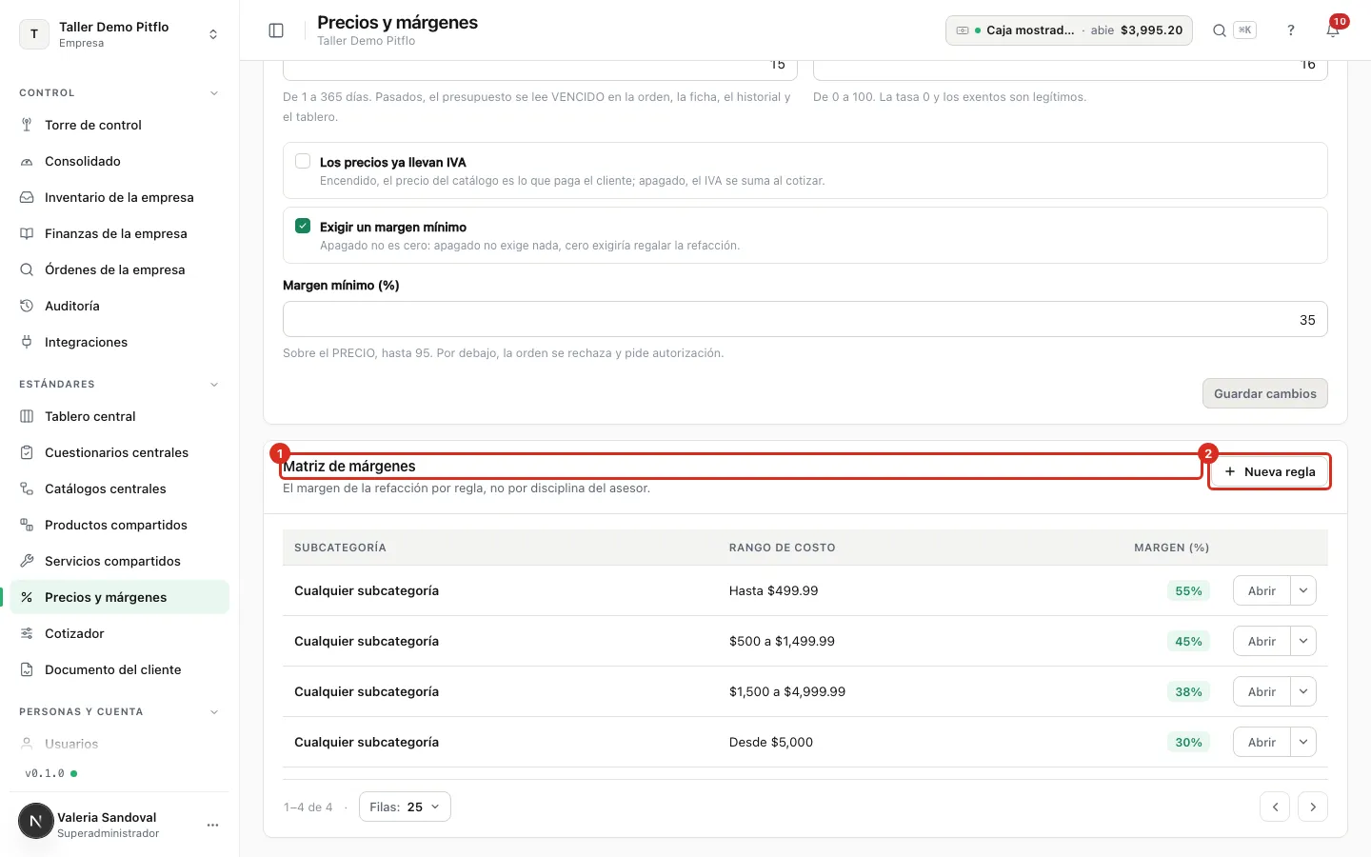This screenshot has width=1371, height=857.
Task: Open the 'Hasta $499.99' rule with Abrir
Action: coord(1262,590)
